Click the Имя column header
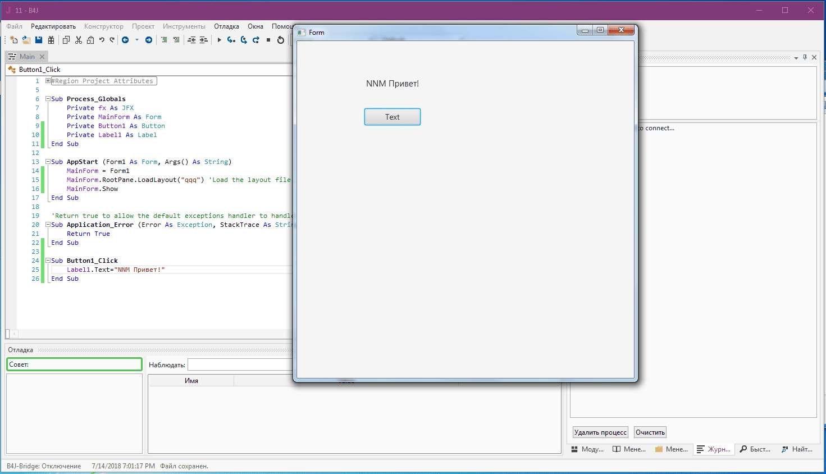 191,381
